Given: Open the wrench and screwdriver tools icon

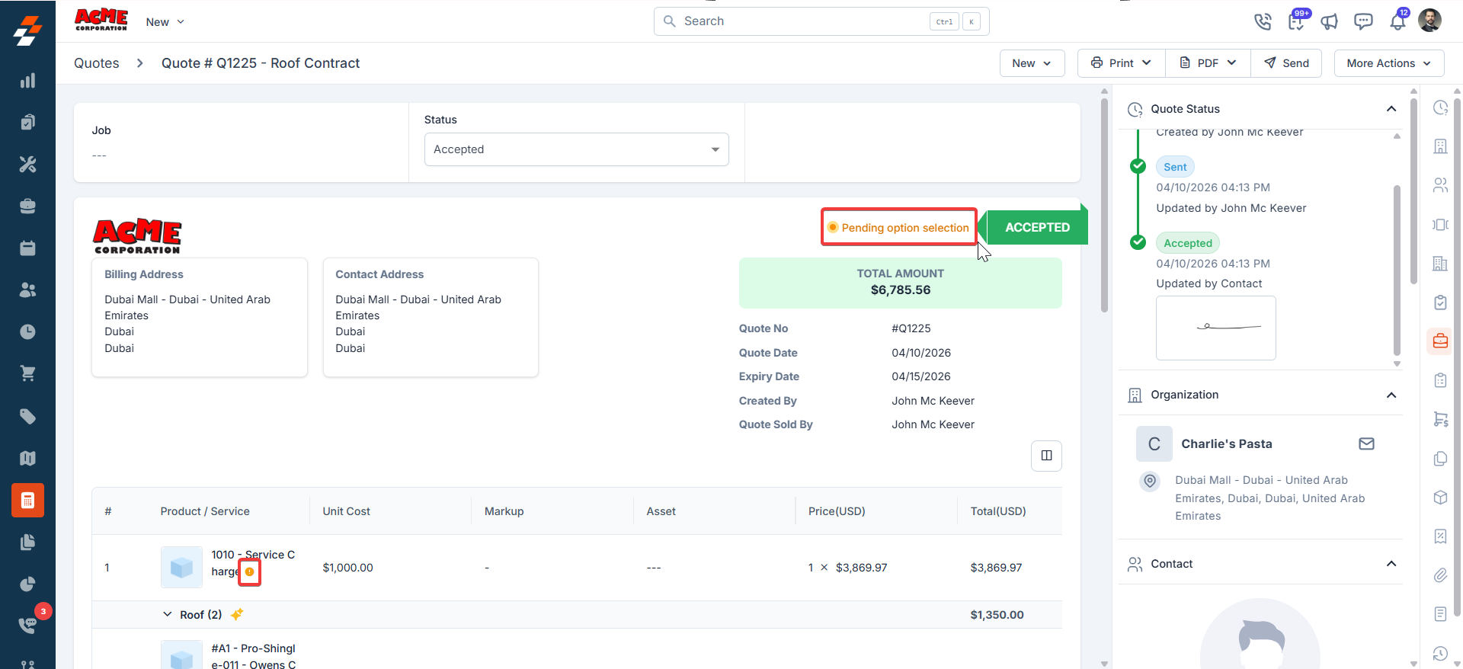Looking at the screenshot, I should 27,164.
